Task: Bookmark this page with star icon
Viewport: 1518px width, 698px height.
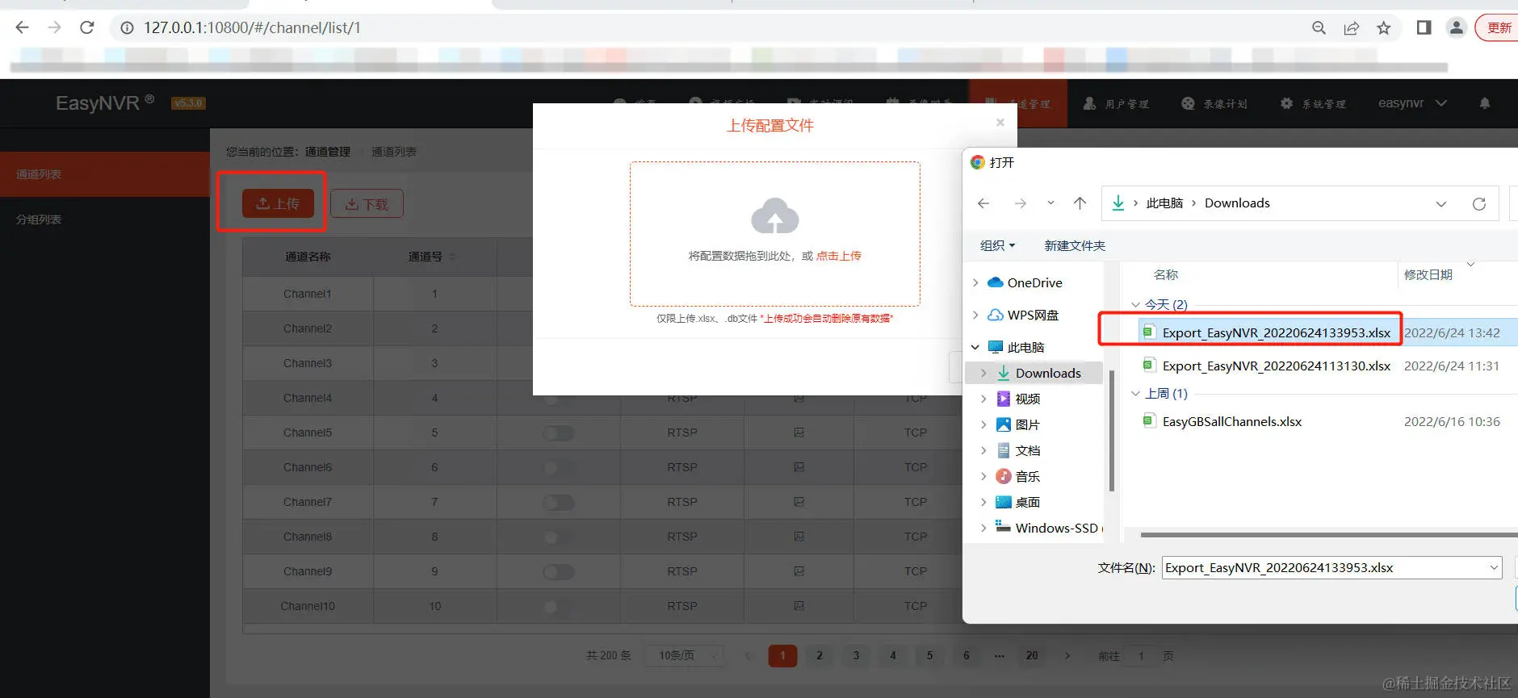Action: (1384, 27)
